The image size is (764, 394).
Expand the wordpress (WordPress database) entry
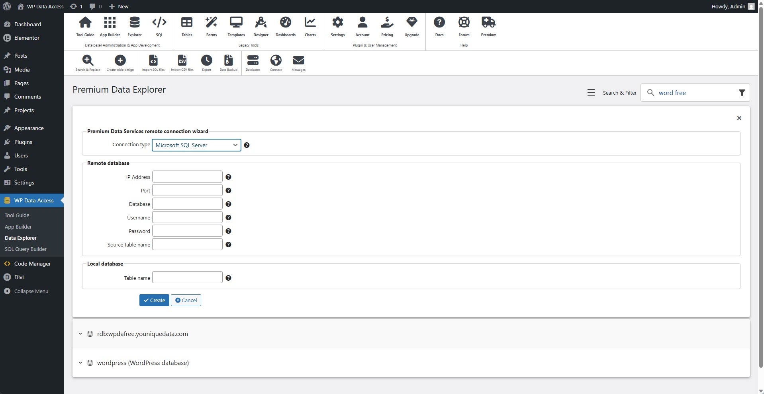click(x=80, y=363)
